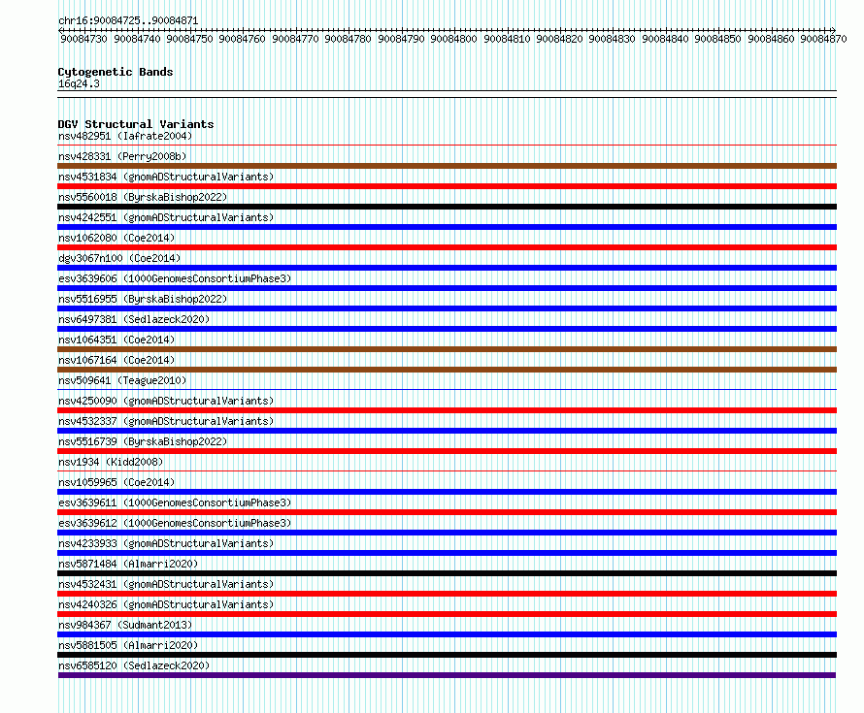Click the blue bar under nsv984367
Screen dimensions: 864x713
click(x=447, y=634)
